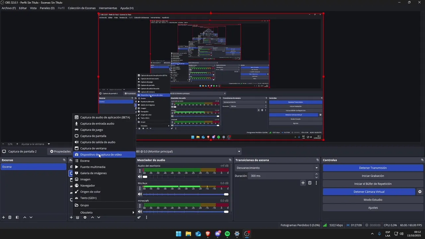Open virtual camera settings gear icon
425x239 pixels.
pos(420,192)
